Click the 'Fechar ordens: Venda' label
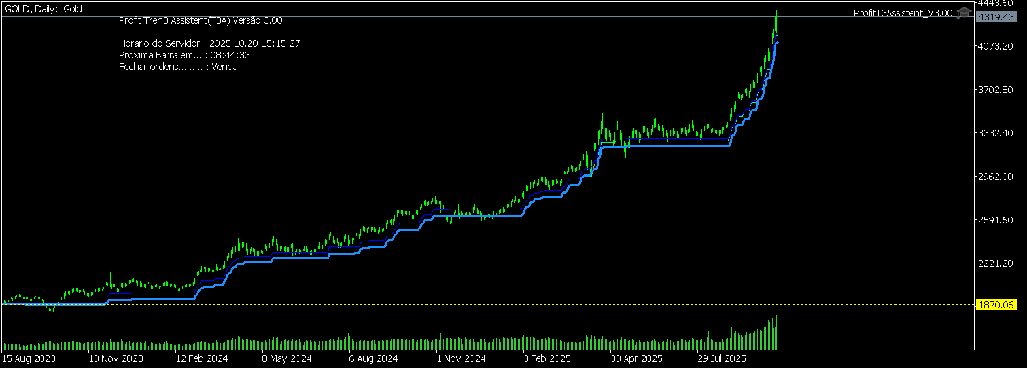Viewport: 1027px width, 368px height. pos(178,67)
